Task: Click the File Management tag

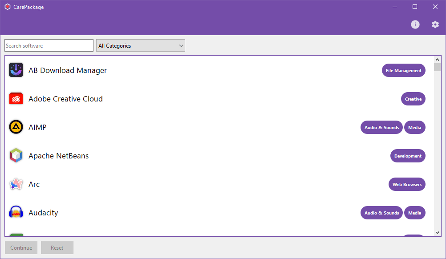Action: [x=404, y=70]
